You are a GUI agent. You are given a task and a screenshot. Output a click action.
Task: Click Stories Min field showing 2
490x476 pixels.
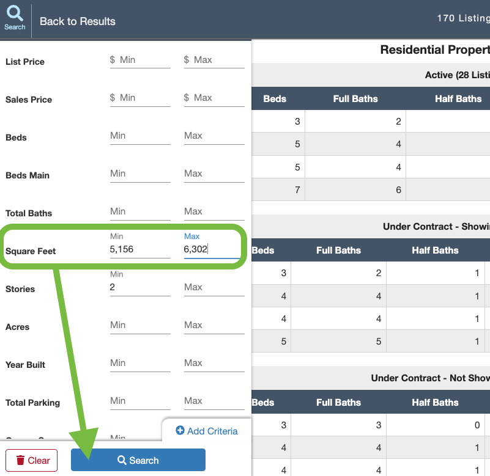(140, 287)
